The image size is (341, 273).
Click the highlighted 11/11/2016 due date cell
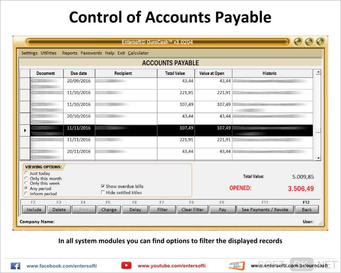pyautogui.click(x=79, y=130)
